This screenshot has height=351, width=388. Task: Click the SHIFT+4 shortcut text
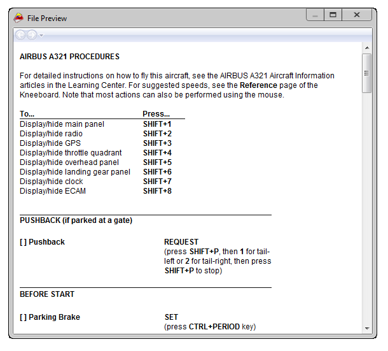(x=157, y=153)
